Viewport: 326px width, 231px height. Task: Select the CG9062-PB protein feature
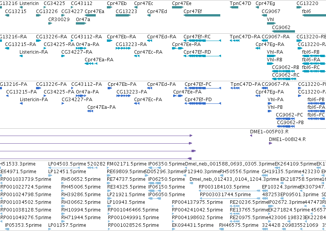(x=286, y=126)
